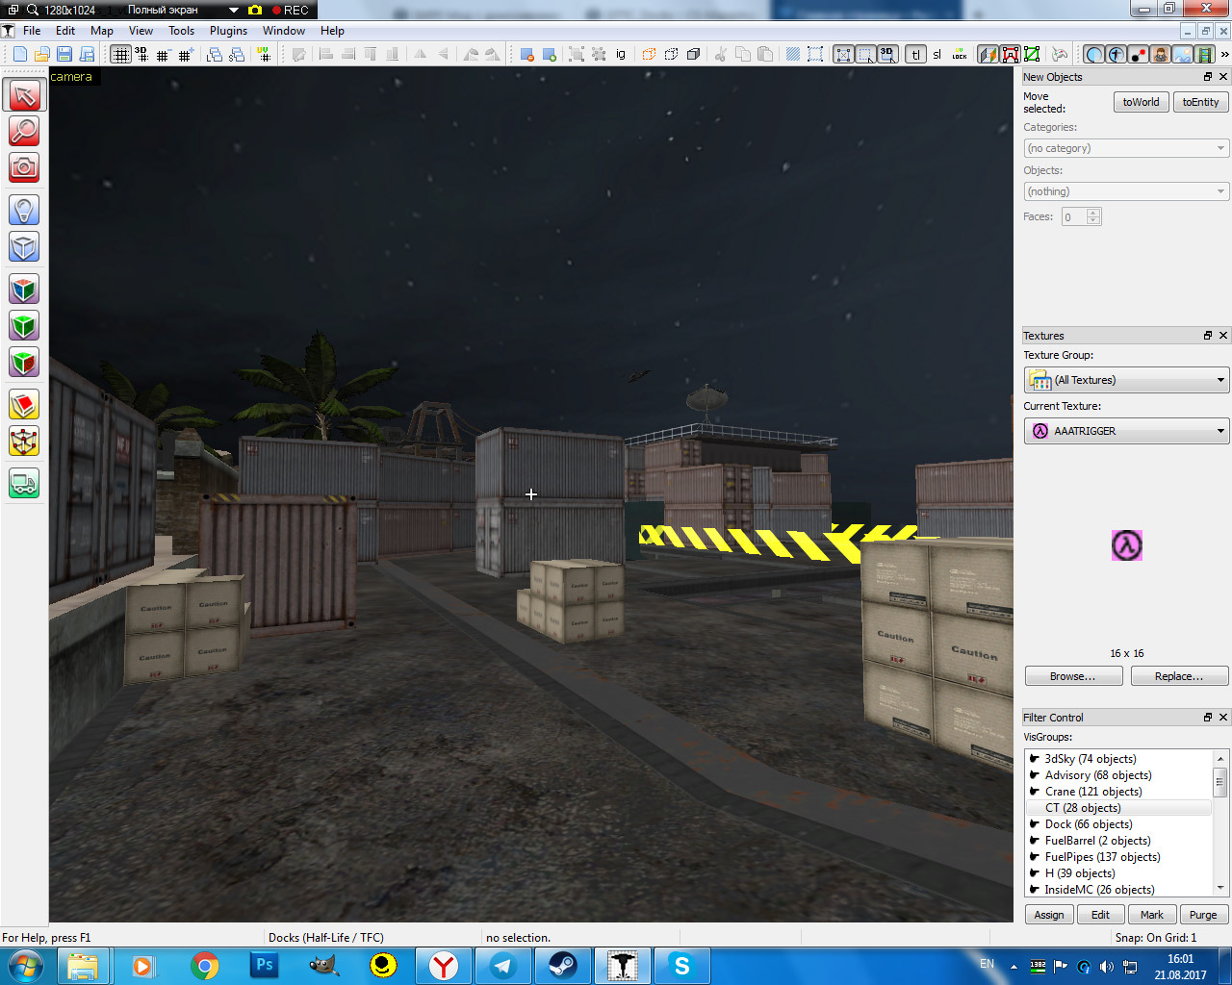
Task: Toggle selection mode with corner-handles icon
Action: 843,54
